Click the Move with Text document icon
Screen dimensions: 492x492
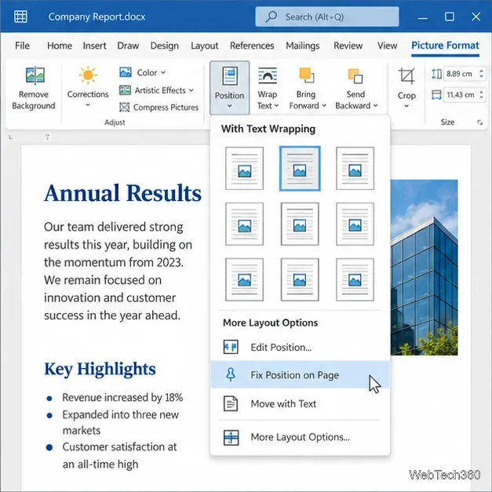(x=231, y=403)
